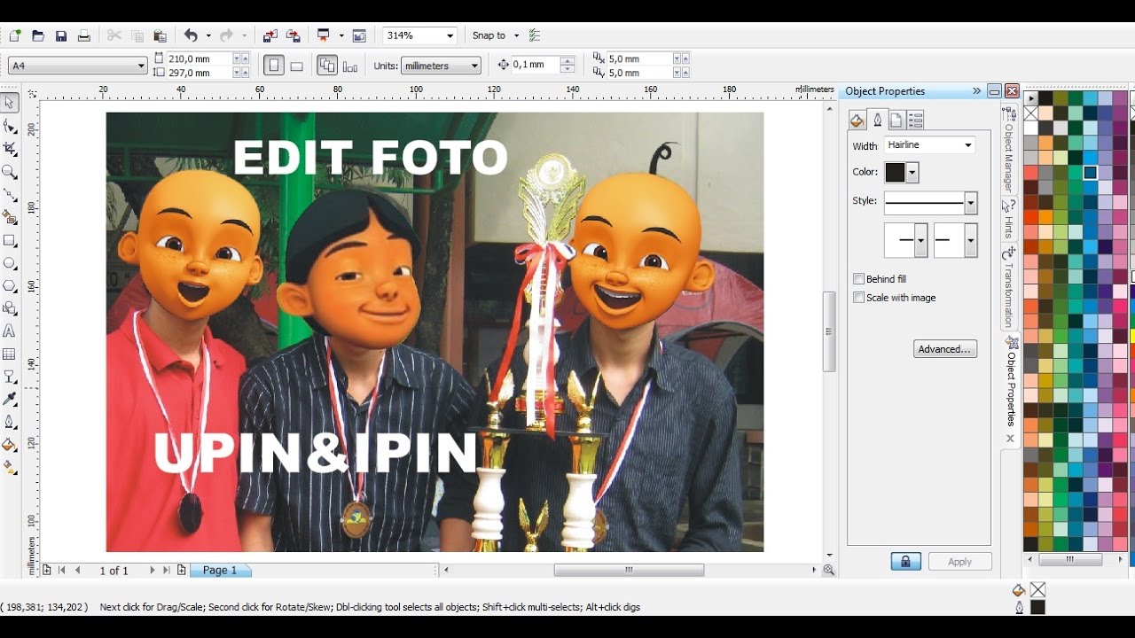Click the No Color swatch in palette
1135x638 pixels.
1030,113
